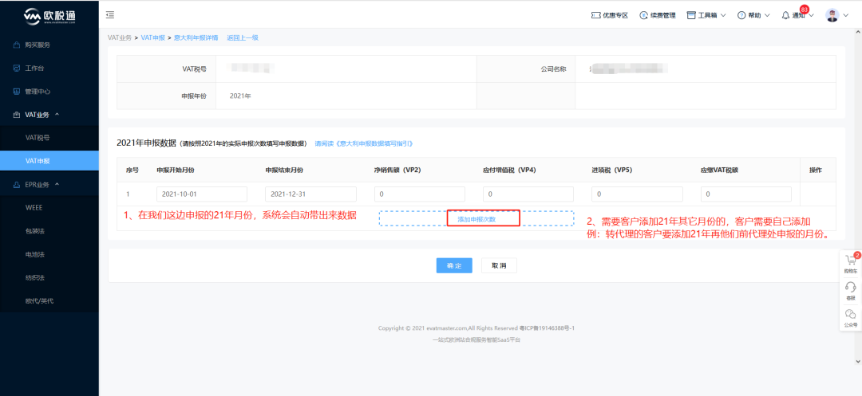Click the VAT业务 sidebar icon
This screenshot has width=862, height=396.
coord(17,115)
